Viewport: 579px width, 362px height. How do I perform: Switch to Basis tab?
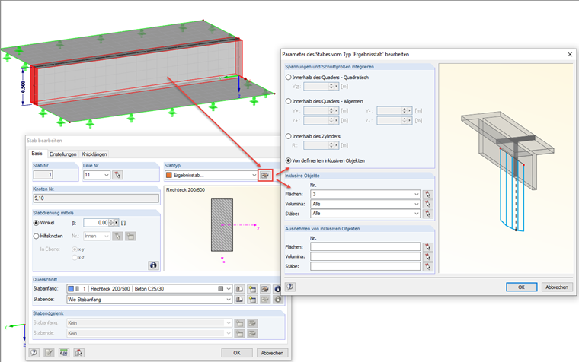coord(37,154)
